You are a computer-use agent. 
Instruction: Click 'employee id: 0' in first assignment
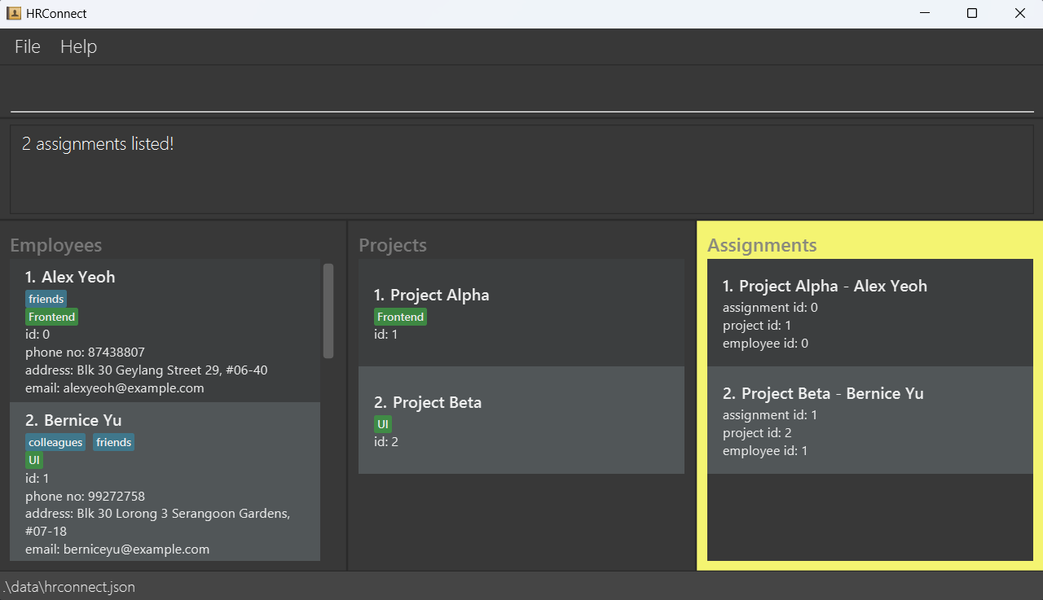(x=765, y=344)
